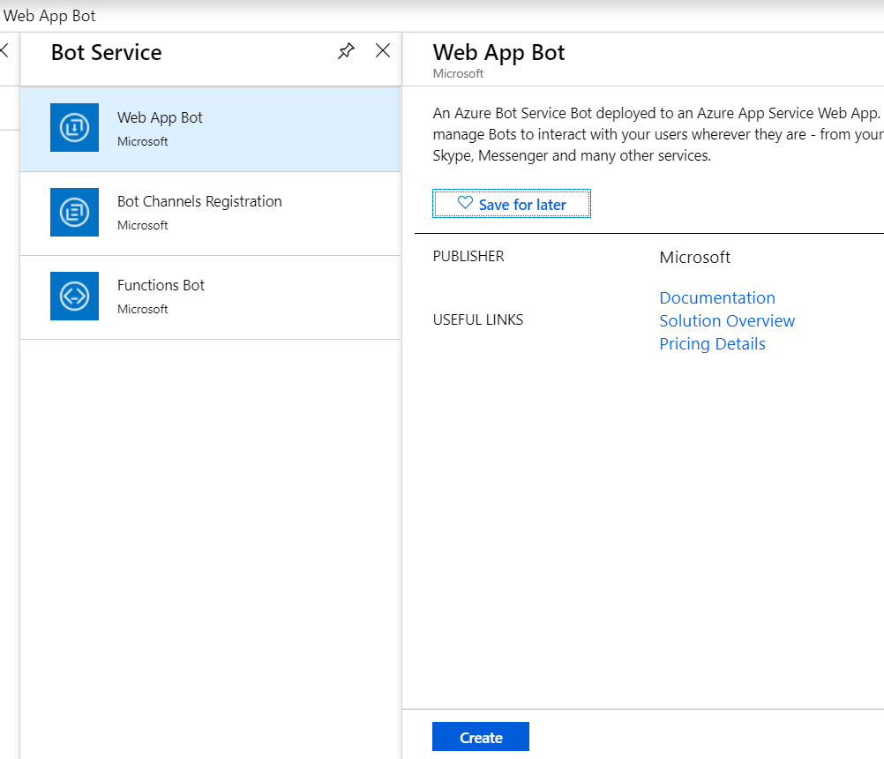Click the Microsoft value next to PUBLISHER
884x759 pixels.
click(694, 257)
